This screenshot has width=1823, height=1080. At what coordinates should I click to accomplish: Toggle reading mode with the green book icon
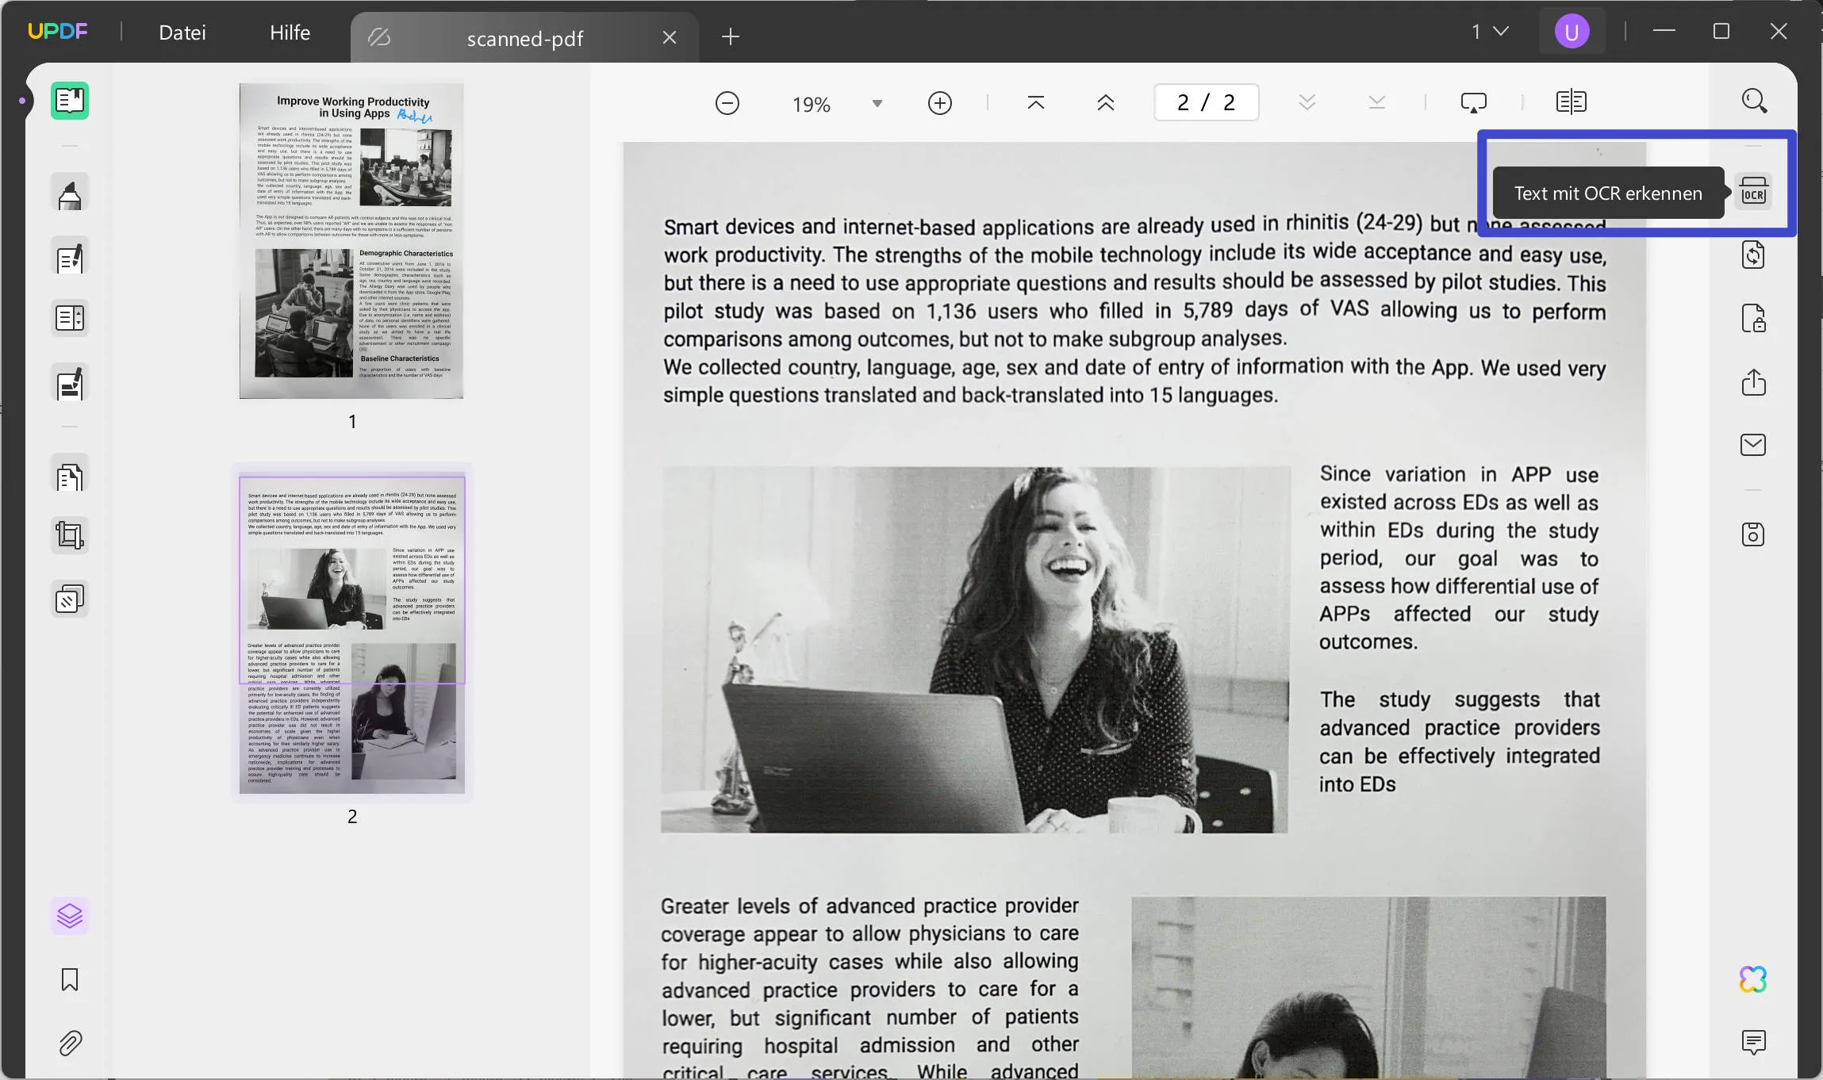(x=70, y=101)
